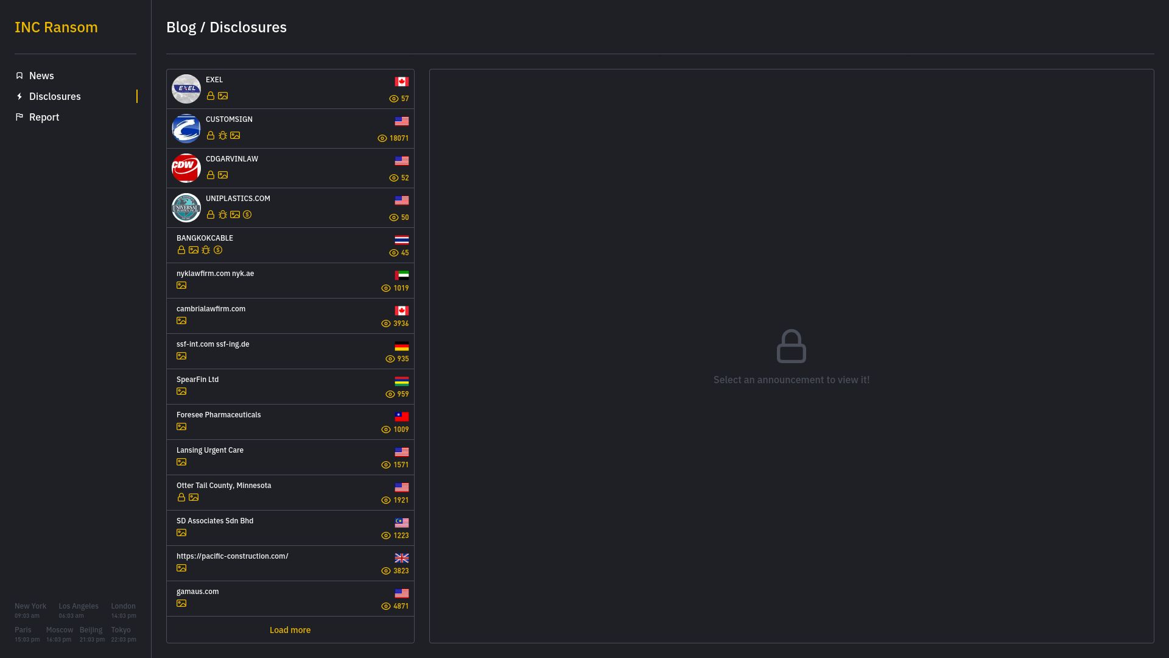Click the UNIPLASTICS.COM circular logo
1169x658 pixels.
186,208
